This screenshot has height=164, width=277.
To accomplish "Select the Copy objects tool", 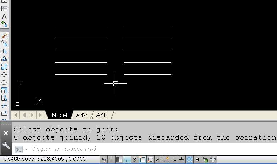I will pos(4,43).
